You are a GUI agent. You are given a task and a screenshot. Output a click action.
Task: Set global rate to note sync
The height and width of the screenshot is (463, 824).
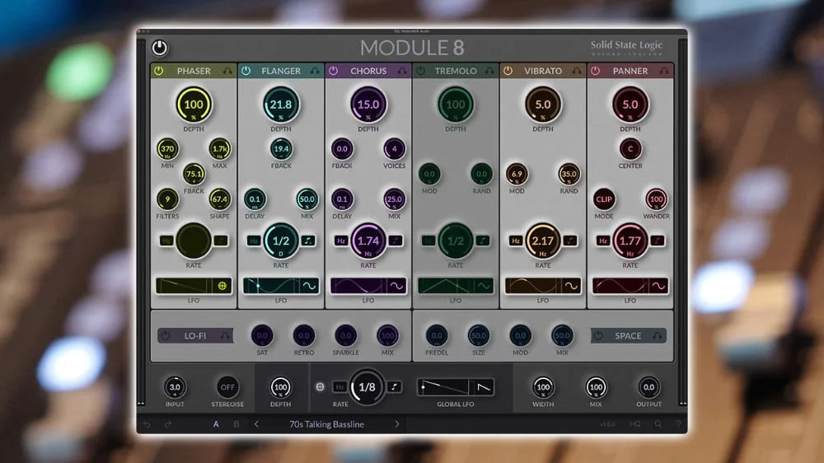point(394,387)
